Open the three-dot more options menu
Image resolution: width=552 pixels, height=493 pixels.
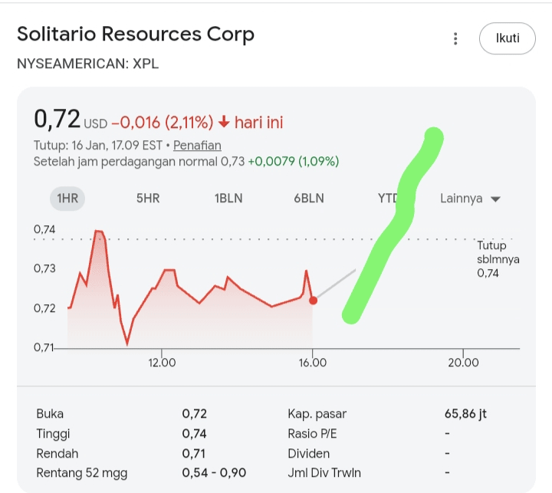pos(455,38)
